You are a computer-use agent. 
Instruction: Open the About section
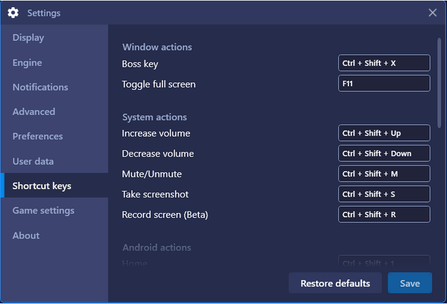[x=26, y=235]
